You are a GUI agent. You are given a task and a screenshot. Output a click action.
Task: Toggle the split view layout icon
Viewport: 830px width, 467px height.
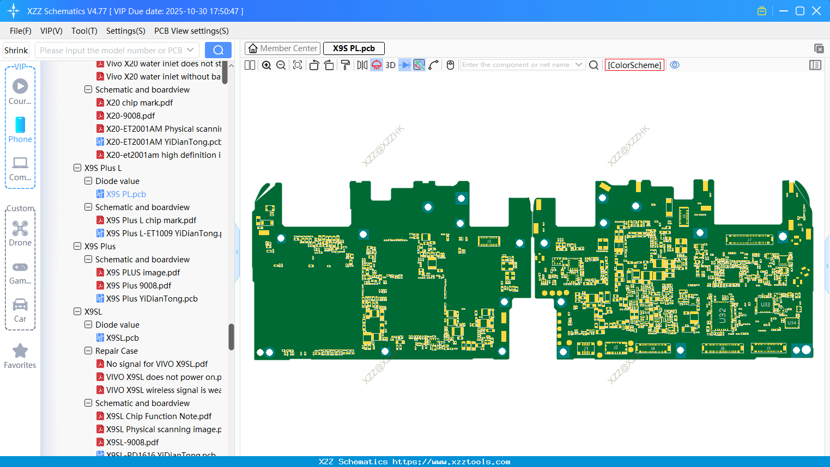(250, 65)
